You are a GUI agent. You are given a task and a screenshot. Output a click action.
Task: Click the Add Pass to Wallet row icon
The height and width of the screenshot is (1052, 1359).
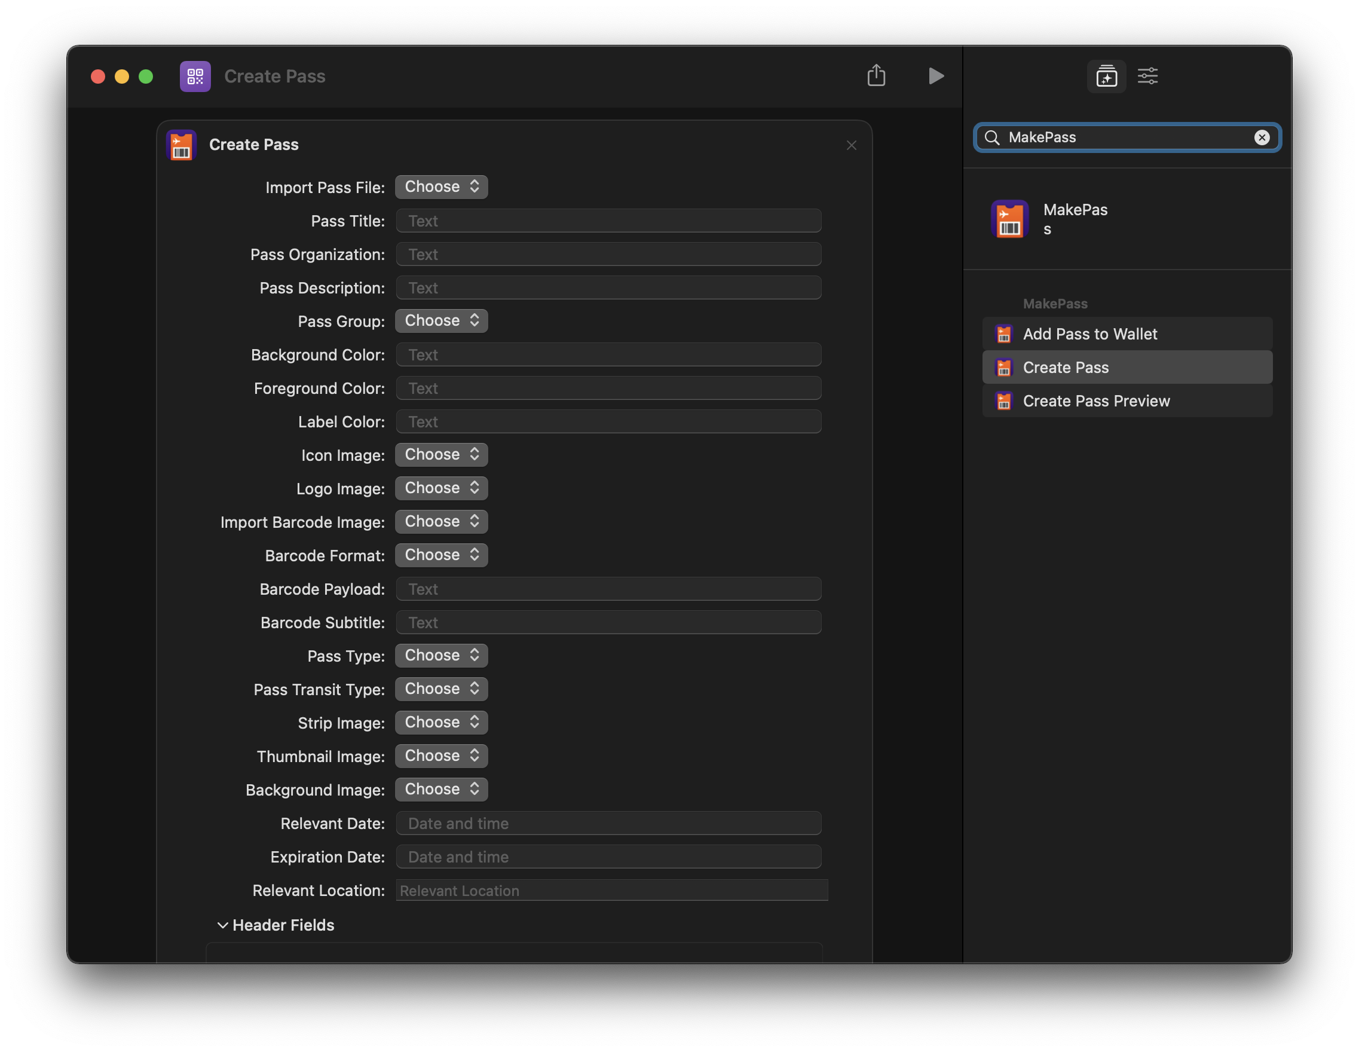(1003, 334)
